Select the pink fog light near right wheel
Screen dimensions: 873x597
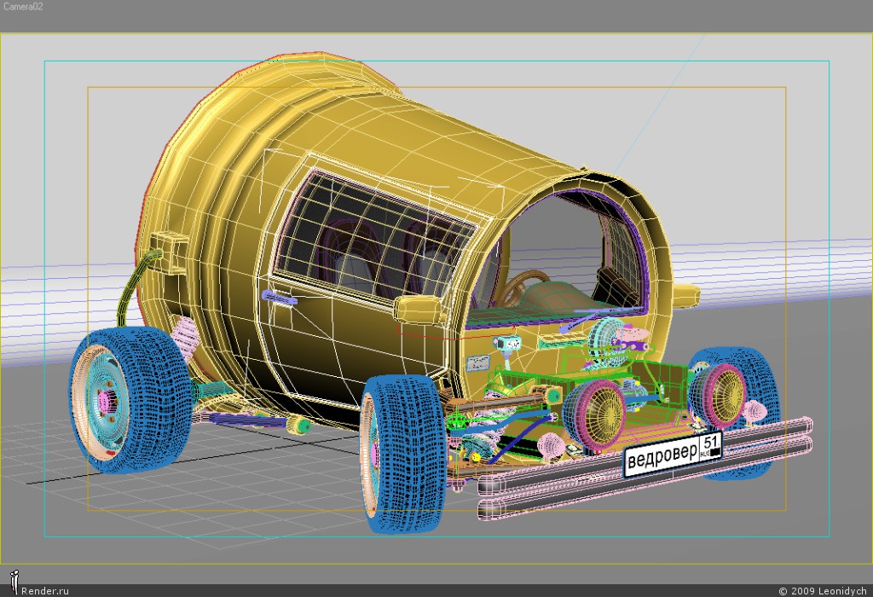click(x=754, y=414)
